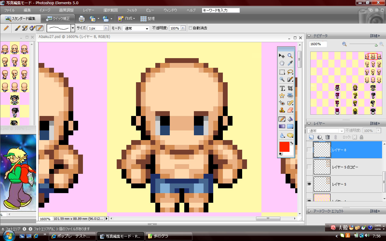
Task: Collapse the ナビゲータ panel
Action: [x=309, y=36]
